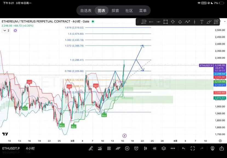
Task: Select the rectangle drawing tool
Action: (x=165, y=22)
